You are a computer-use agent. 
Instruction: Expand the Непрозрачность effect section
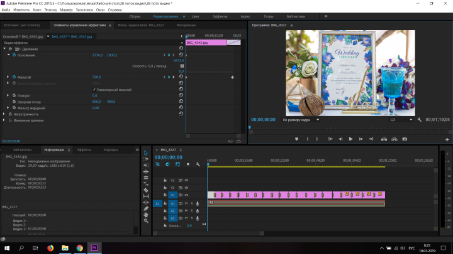[4, 114]
